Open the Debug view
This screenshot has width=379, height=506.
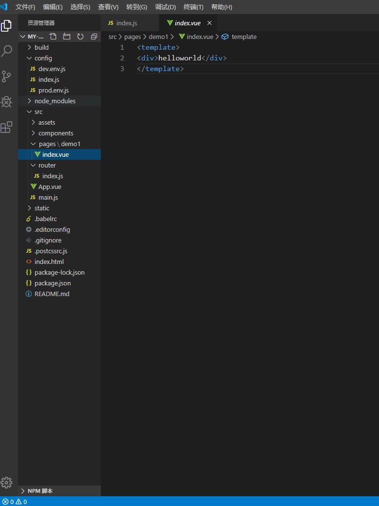tap(7, 101)
